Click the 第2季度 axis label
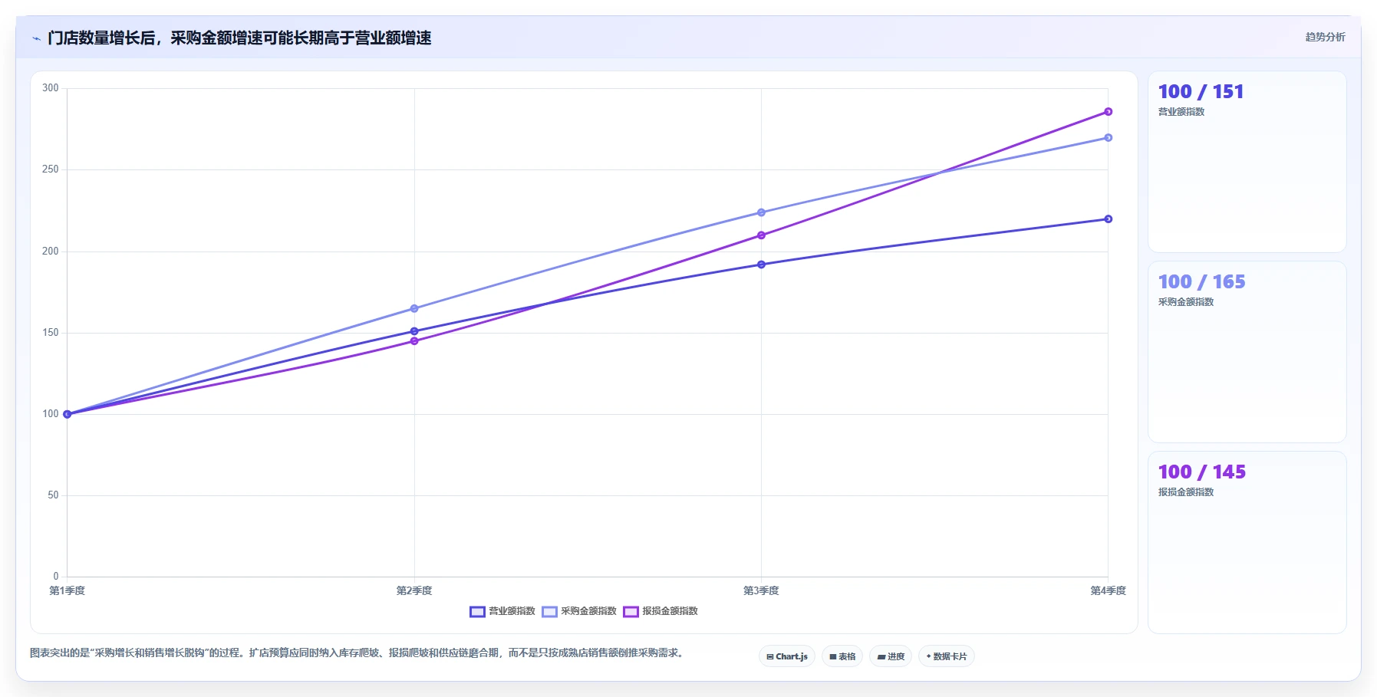This screenshot has height=697, width=1377. click(x=414, y=591)
